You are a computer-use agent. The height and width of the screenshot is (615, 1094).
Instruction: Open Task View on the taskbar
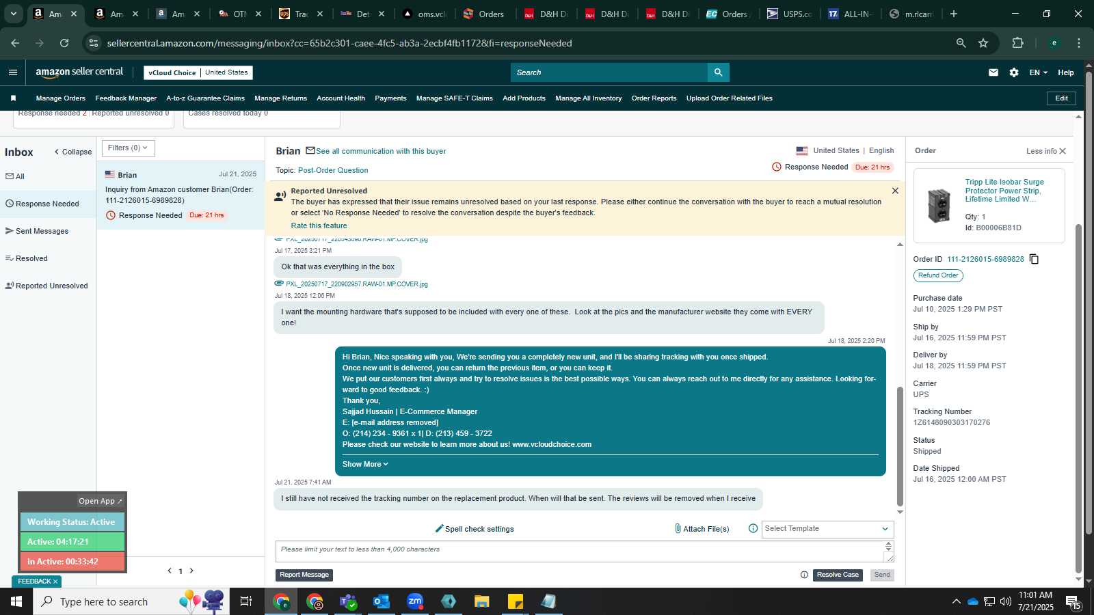tap(246, 601)
